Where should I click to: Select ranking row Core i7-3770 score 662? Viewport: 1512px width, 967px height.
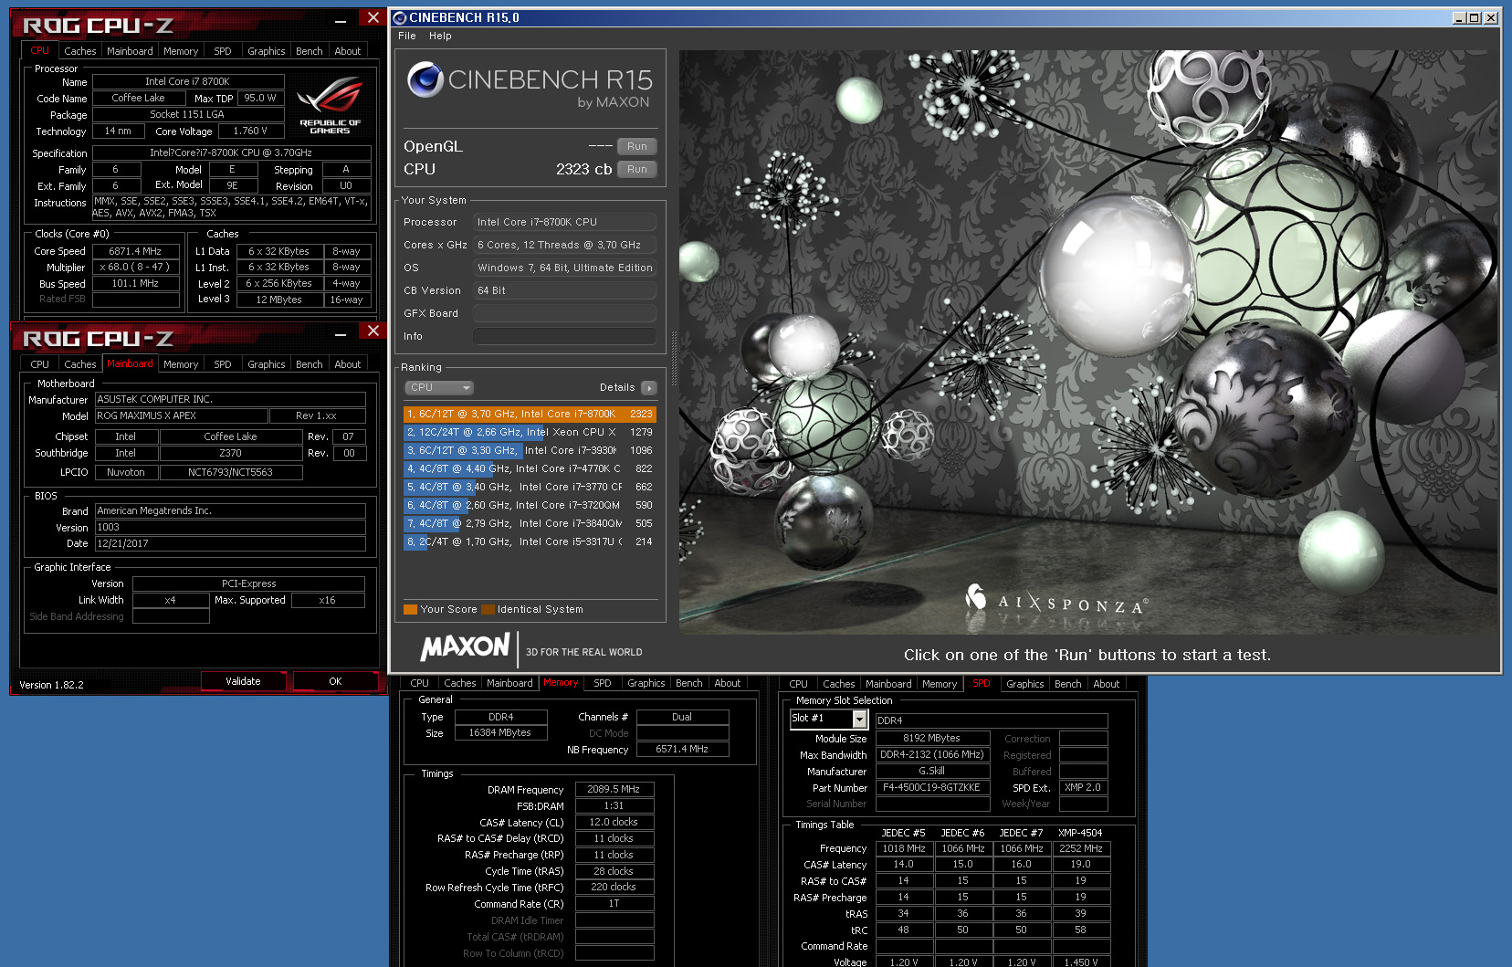click(530, 487)
